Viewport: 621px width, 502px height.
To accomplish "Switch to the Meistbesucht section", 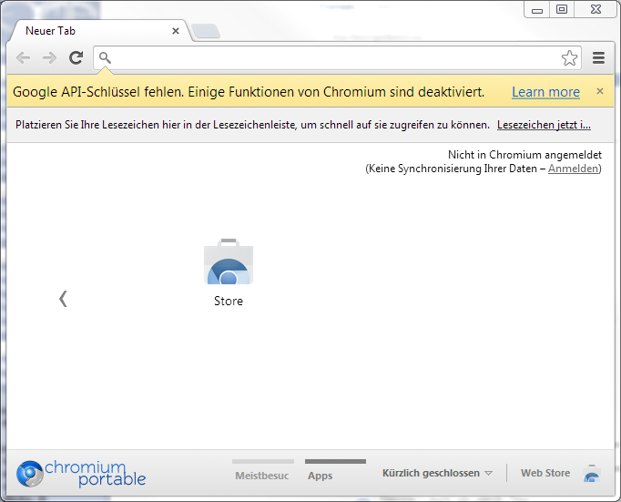I will 262,472.
